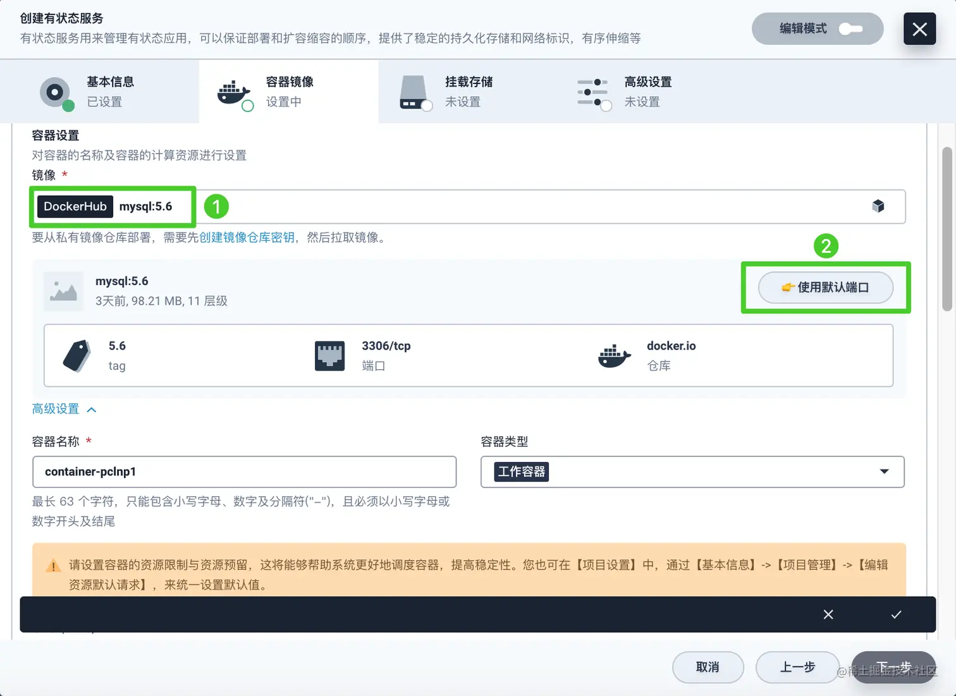956x696 pixels.
Task: Click the storage drive icon in 挂载存储 tab
Action: [x=414, y=92]
